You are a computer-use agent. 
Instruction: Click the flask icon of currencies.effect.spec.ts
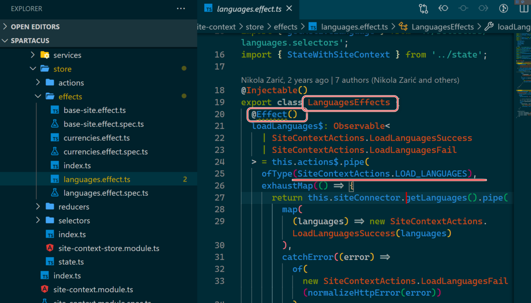click(x=55, y=151)
